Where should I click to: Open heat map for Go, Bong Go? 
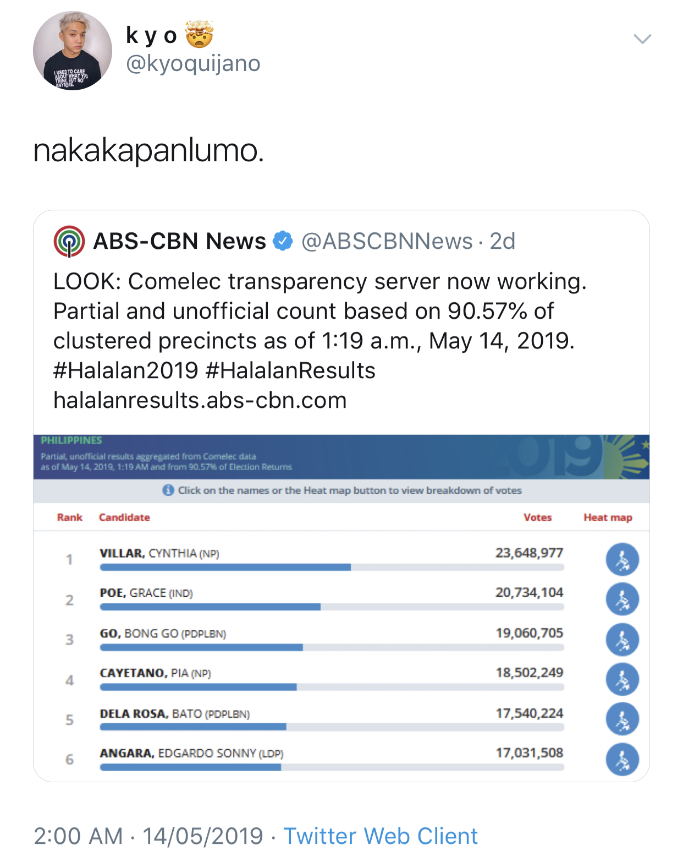click(622, 640)
